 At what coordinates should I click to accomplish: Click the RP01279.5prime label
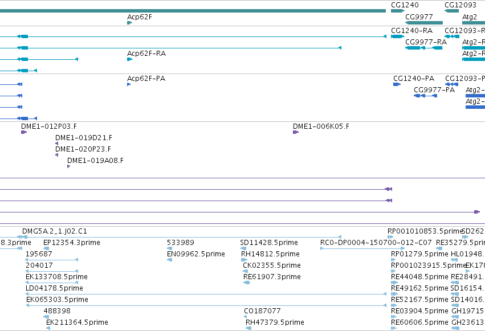419,254
